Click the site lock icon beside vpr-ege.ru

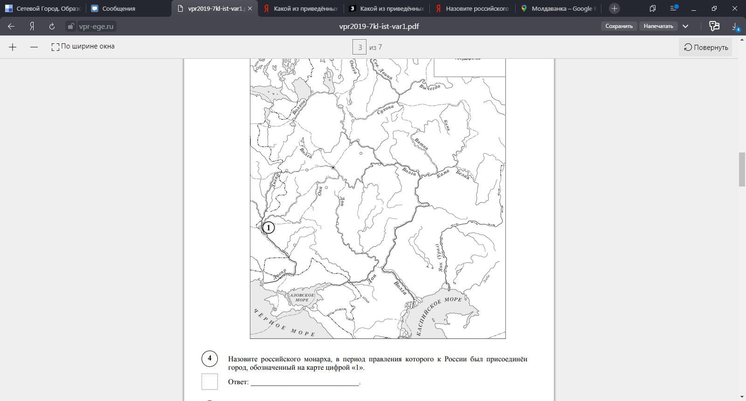tap(70, 27)
